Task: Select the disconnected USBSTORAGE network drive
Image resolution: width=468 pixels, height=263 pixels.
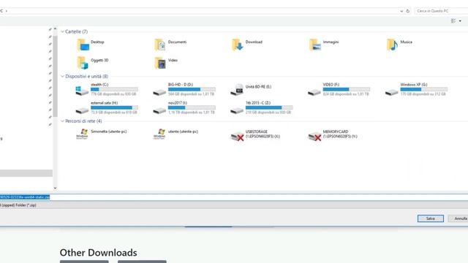Action: [x=255, y=134]
